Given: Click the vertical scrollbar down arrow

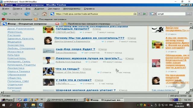Looking at the screenshot, I should (191, 90).
